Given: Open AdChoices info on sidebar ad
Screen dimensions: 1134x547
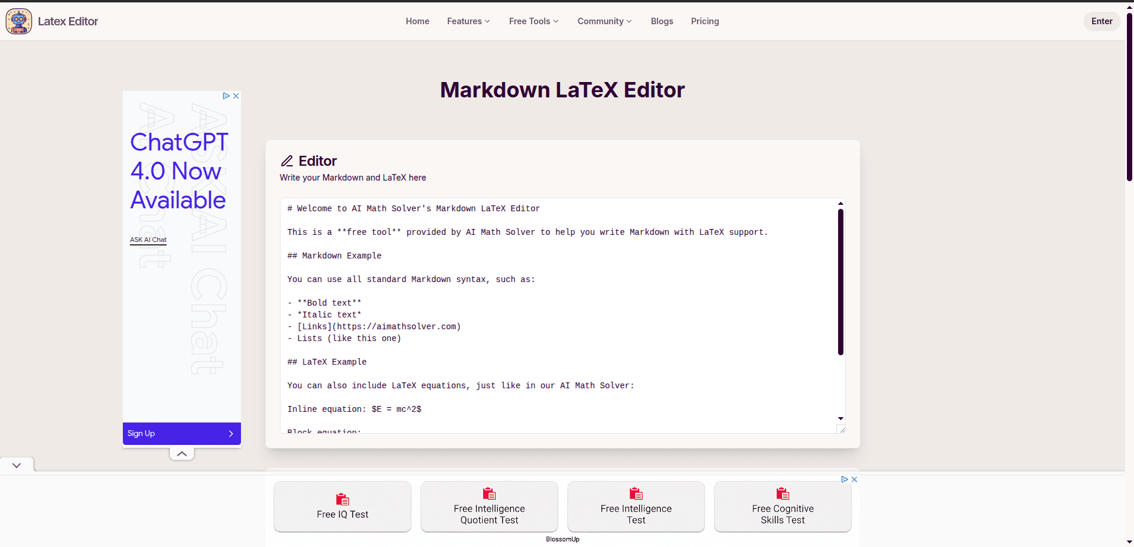Looking at the screenshot, I should coord(226,96).
